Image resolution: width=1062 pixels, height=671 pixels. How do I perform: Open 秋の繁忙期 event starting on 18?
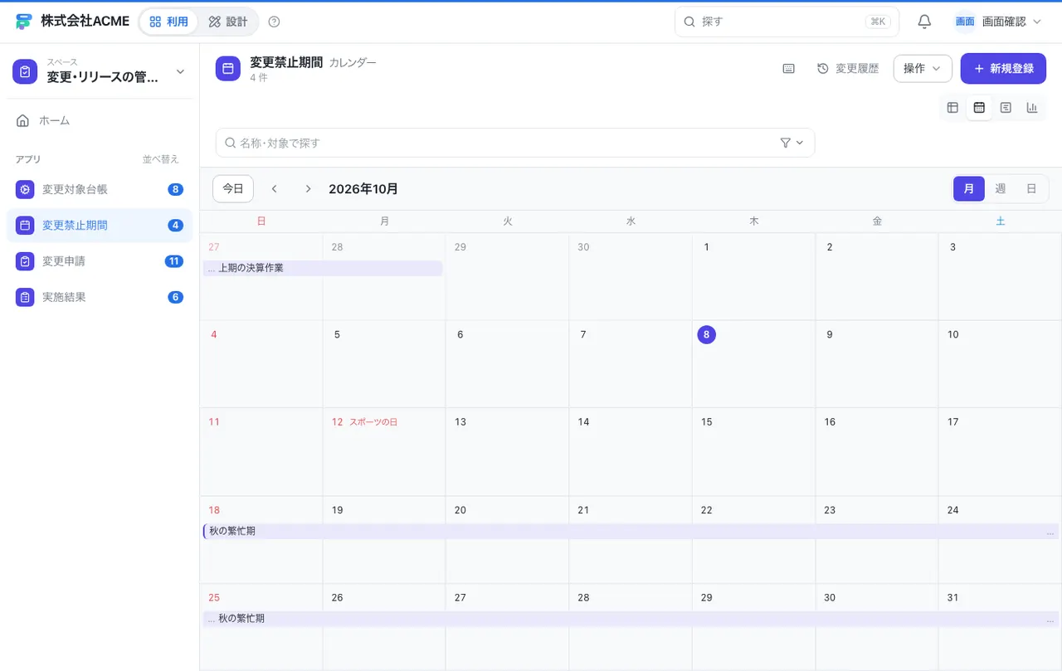click(x=631, y=531)
